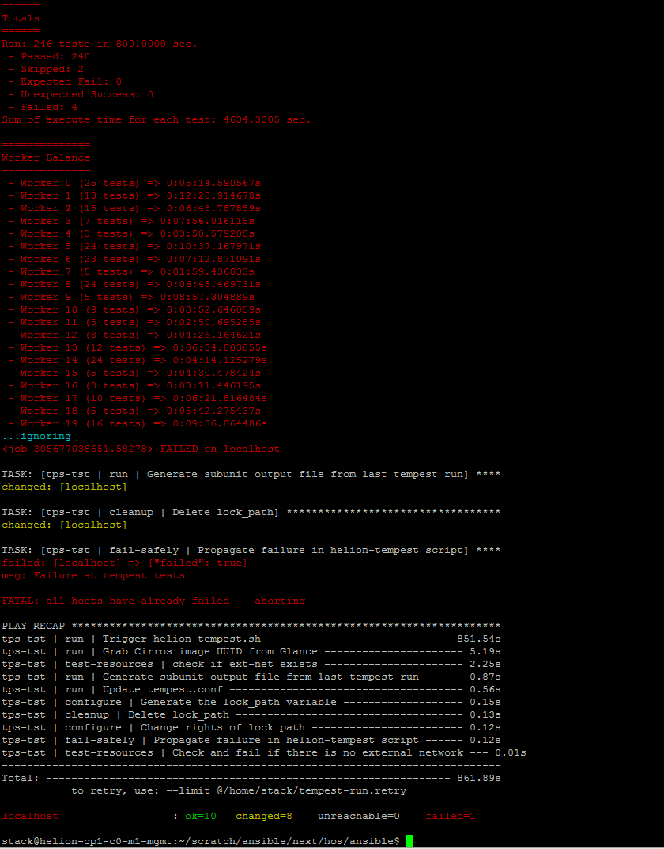
Task: Click the recap 'Propagate failure' 0.12s row
Action: tap(251, 740)
